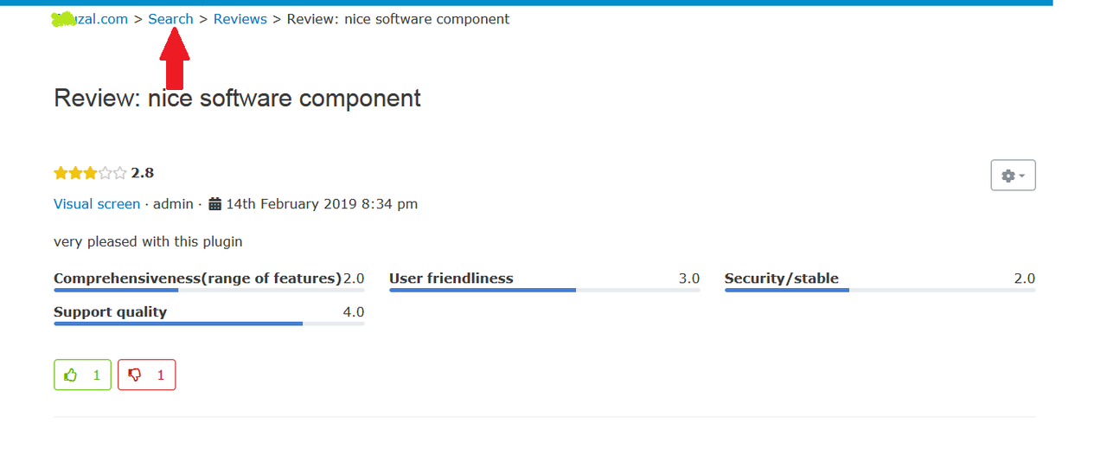Image resolution: width=1107 pixels, height=455 pixels.
Task: Click the site home breadcrumb link
Action: pos(90,19)
